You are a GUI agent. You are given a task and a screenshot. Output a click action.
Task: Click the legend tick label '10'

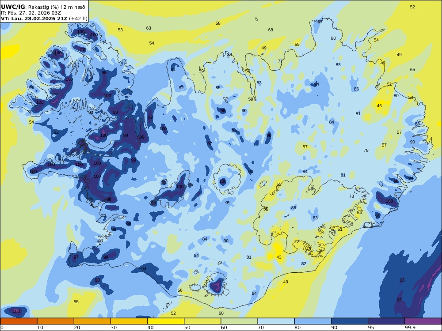coord(40,327)
